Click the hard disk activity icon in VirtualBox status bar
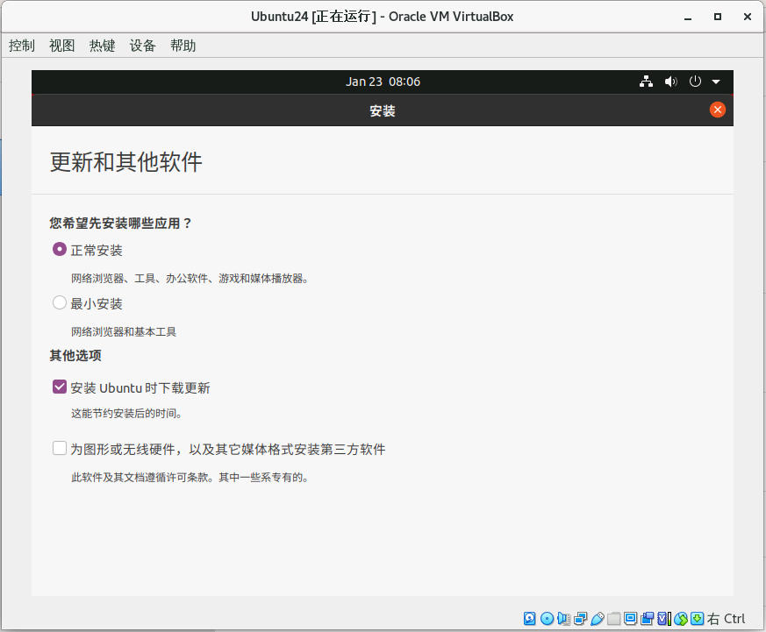The image size is (766, 632). (529, 618)
